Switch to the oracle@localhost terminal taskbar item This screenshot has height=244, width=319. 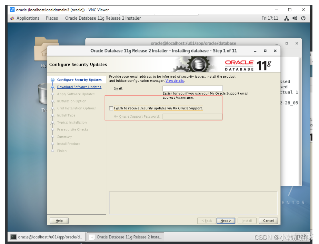coord(47,237)
